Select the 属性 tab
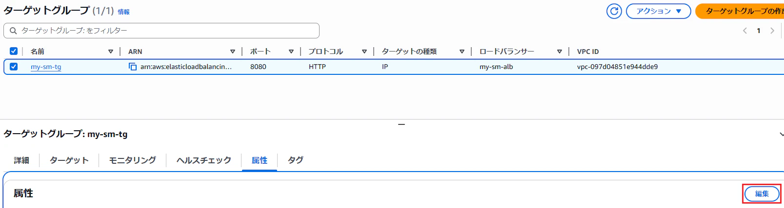The height and width of the screenshot is (208, 784). 260,160
